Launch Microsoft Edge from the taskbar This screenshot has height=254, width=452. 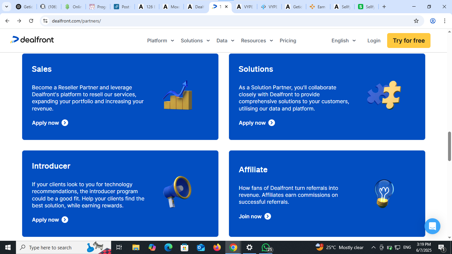(x=168, y=247)
